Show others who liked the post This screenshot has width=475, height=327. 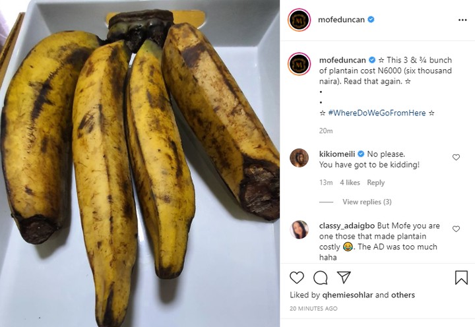point(401,295)
